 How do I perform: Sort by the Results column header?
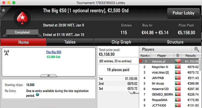point(190,56)
